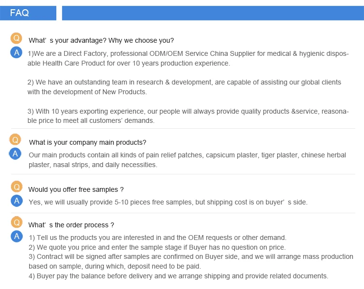
Task: Click "Would you offer free samples ?" question
Action: pyautogui.click(x=76, y=189)
